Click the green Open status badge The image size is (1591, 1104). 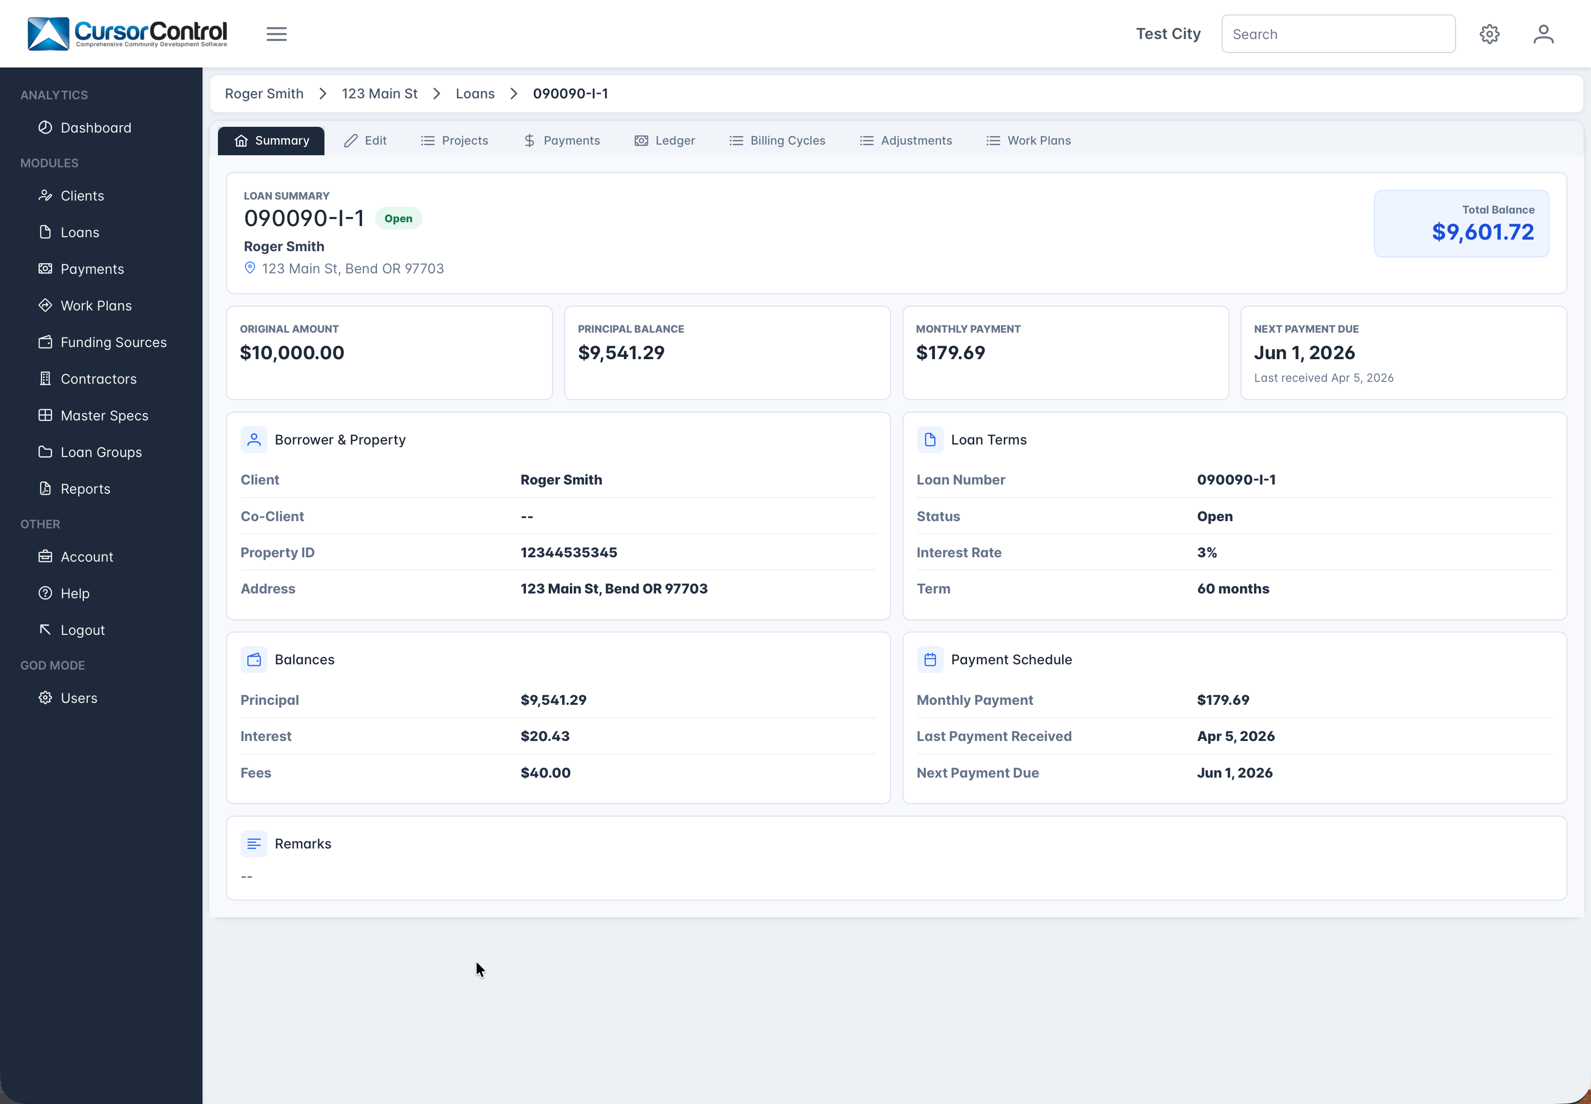click(x=398, y=218)
